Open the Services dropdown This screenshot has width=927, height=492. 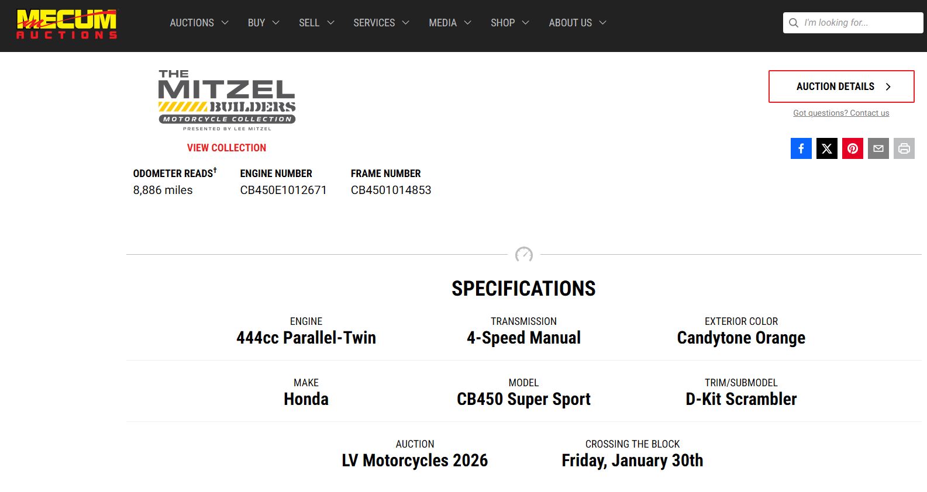pos(381,23)
